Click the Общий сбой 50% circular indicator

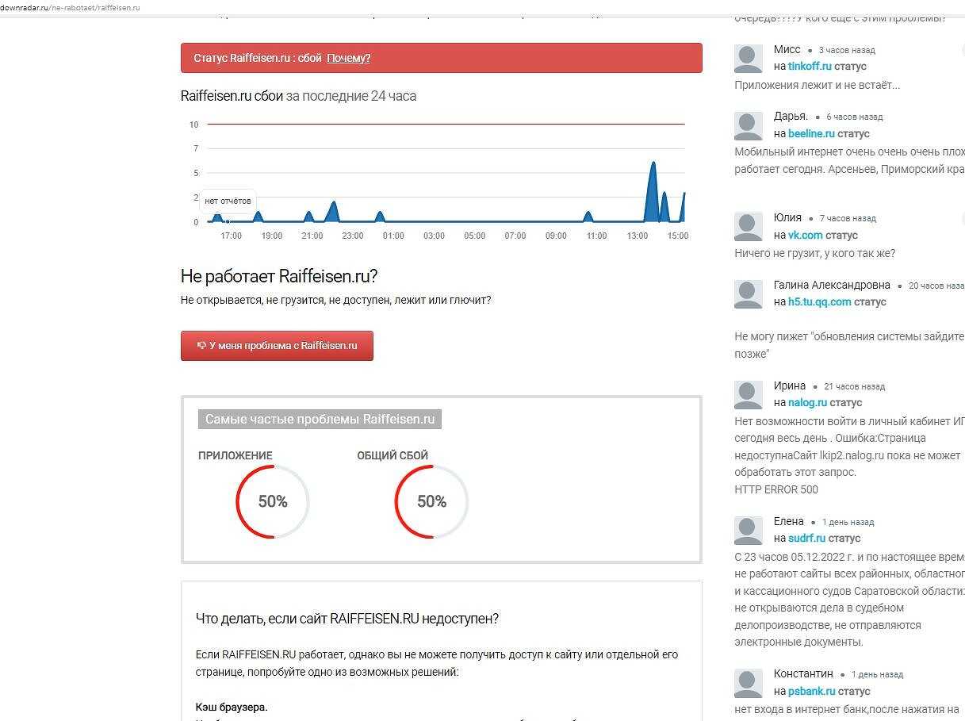(431, 502)
